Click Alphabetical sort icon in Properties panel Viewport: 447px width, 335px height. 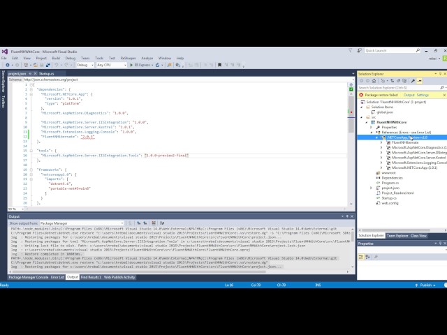click(x=368, y=257)
